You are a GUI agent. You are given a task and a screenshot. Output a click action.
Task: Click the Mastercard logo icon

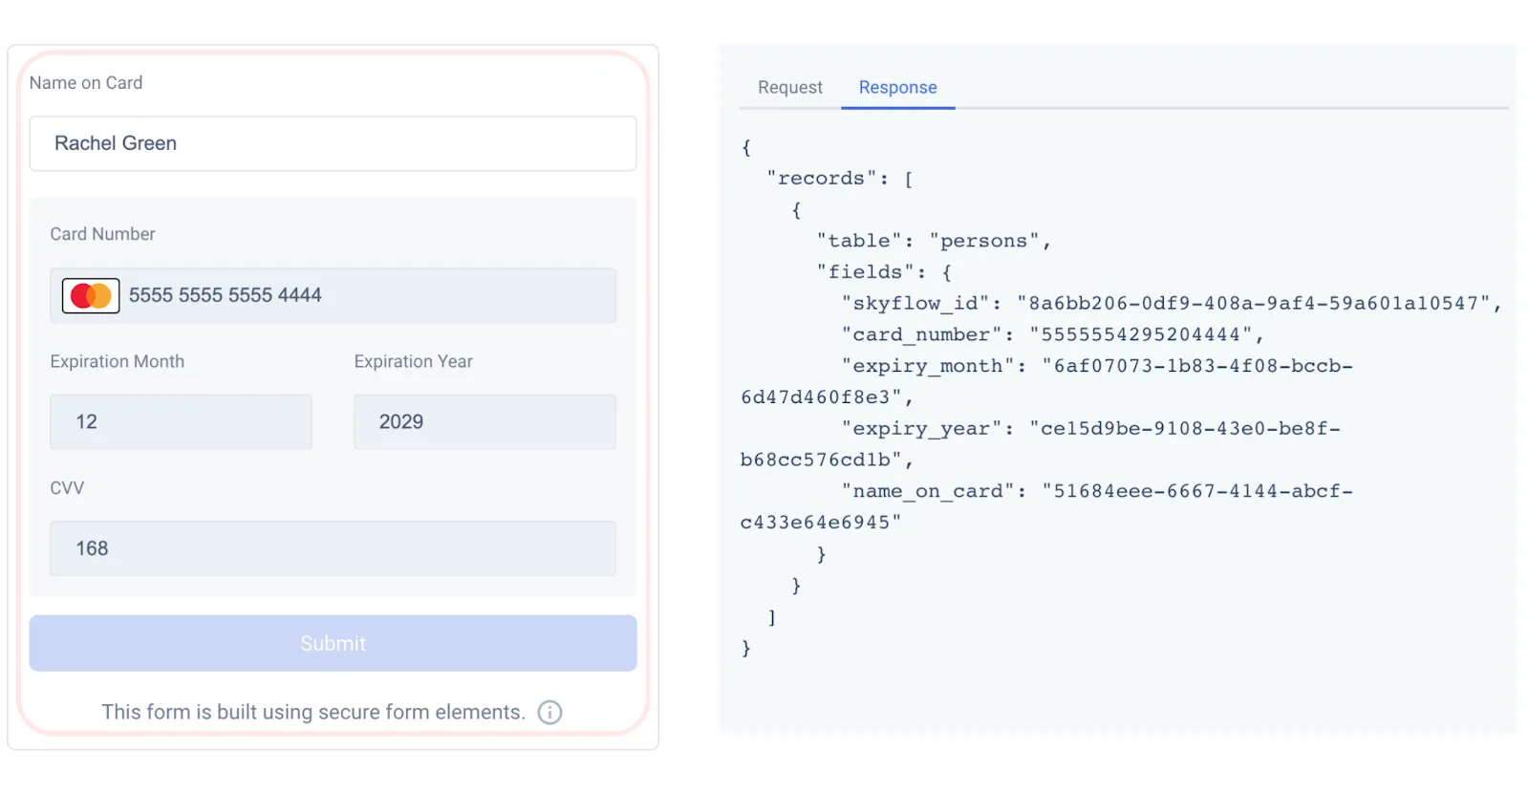pyautogui.click(x=91, y=296)
